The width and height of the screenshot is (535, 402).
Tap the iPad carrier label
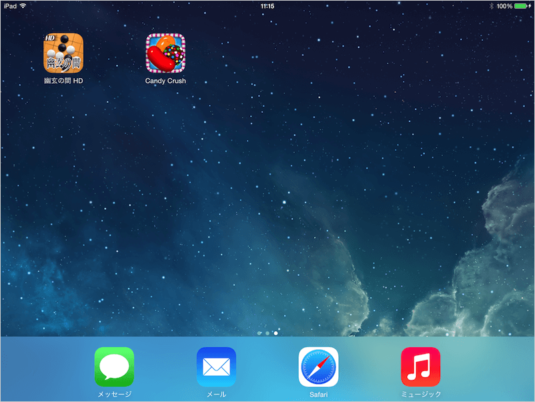pyautogui.click(x=10, y=6)
